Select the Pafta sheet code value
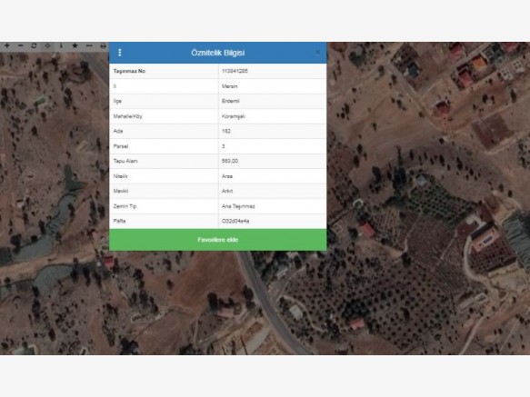This screenshot has width=530, height=397. [x=235, y=221]
